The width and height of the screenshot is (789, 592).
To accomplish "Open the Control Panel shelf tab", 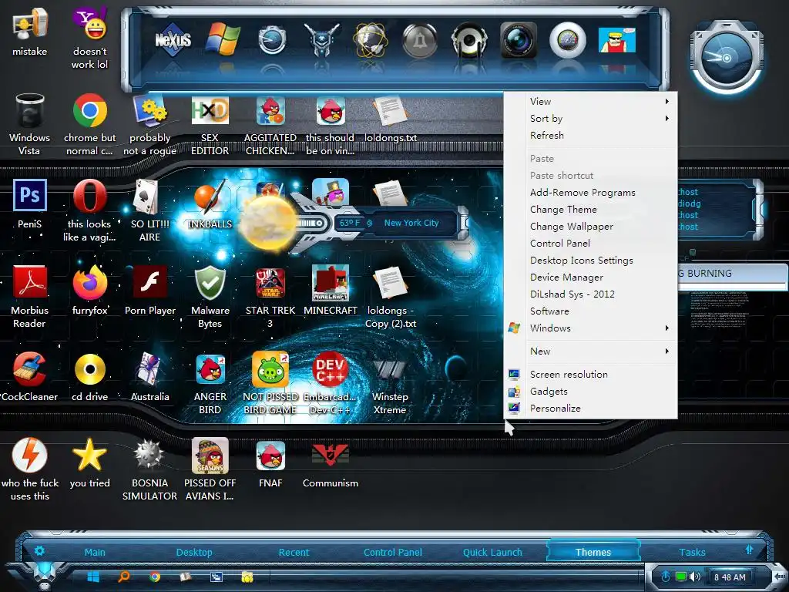I will (392, 552).
